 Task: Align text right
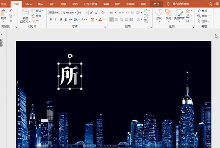coord(121,20)
